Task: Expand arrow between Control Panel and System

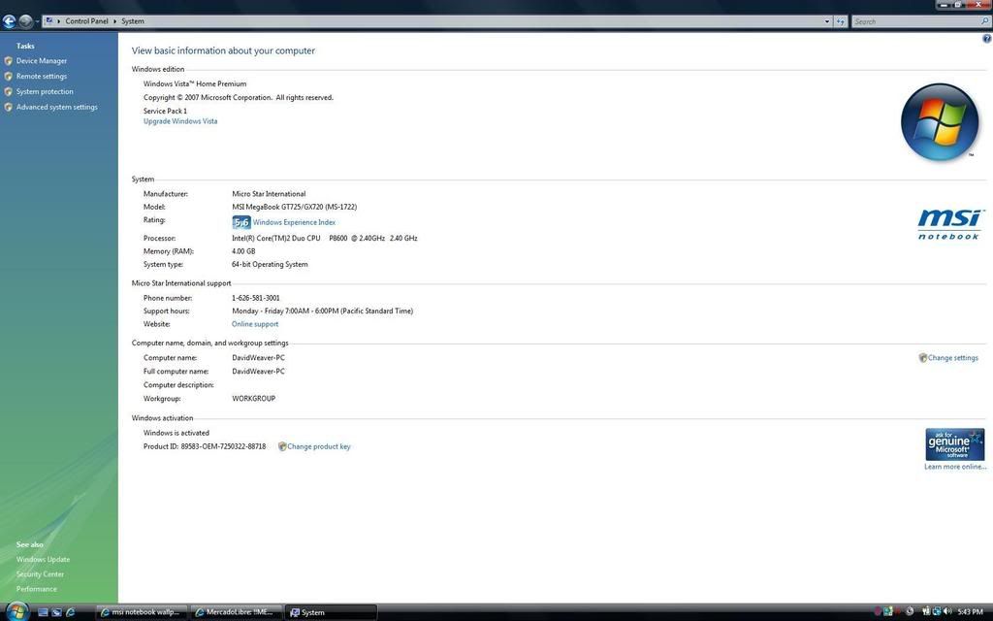Action: point(114,21)
